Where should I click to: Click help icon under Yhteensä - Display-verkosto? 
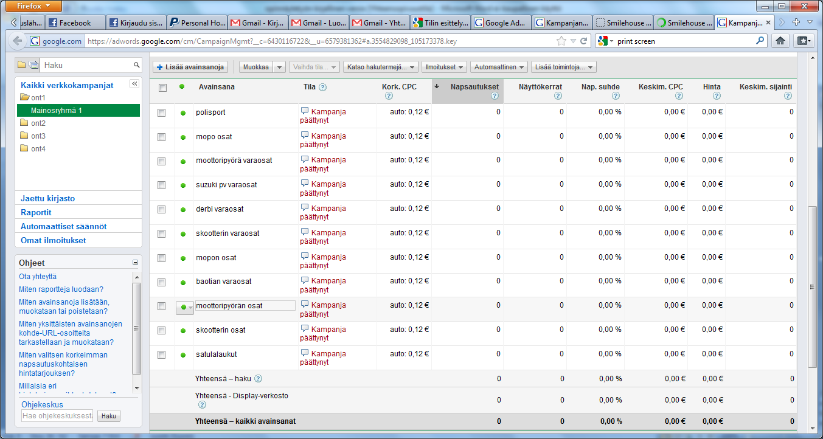click(202, 405)
